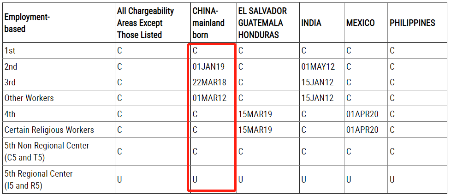
Task: Select the 1st preference row label
Action: [10, 51]
